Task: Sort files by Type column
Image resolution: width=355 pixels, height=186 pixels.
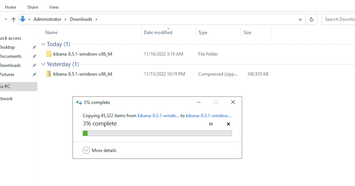Action: click(x=203, y=32)
